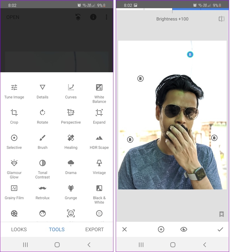
Task: Open the Healing tool
Action: (x=71, y=142)
